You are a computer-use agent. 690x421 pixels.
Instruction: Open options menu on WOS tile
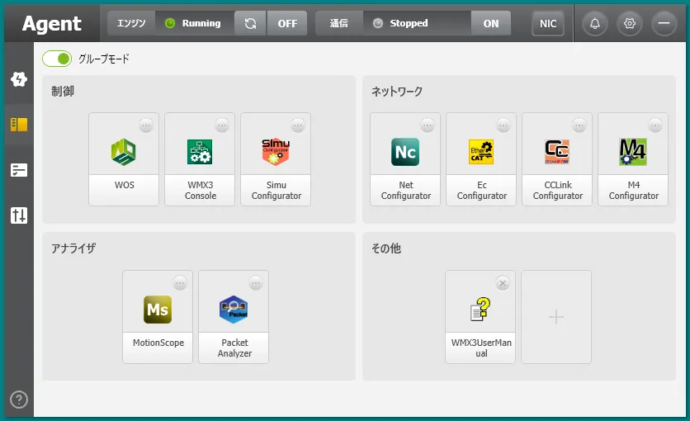(146, 125)
